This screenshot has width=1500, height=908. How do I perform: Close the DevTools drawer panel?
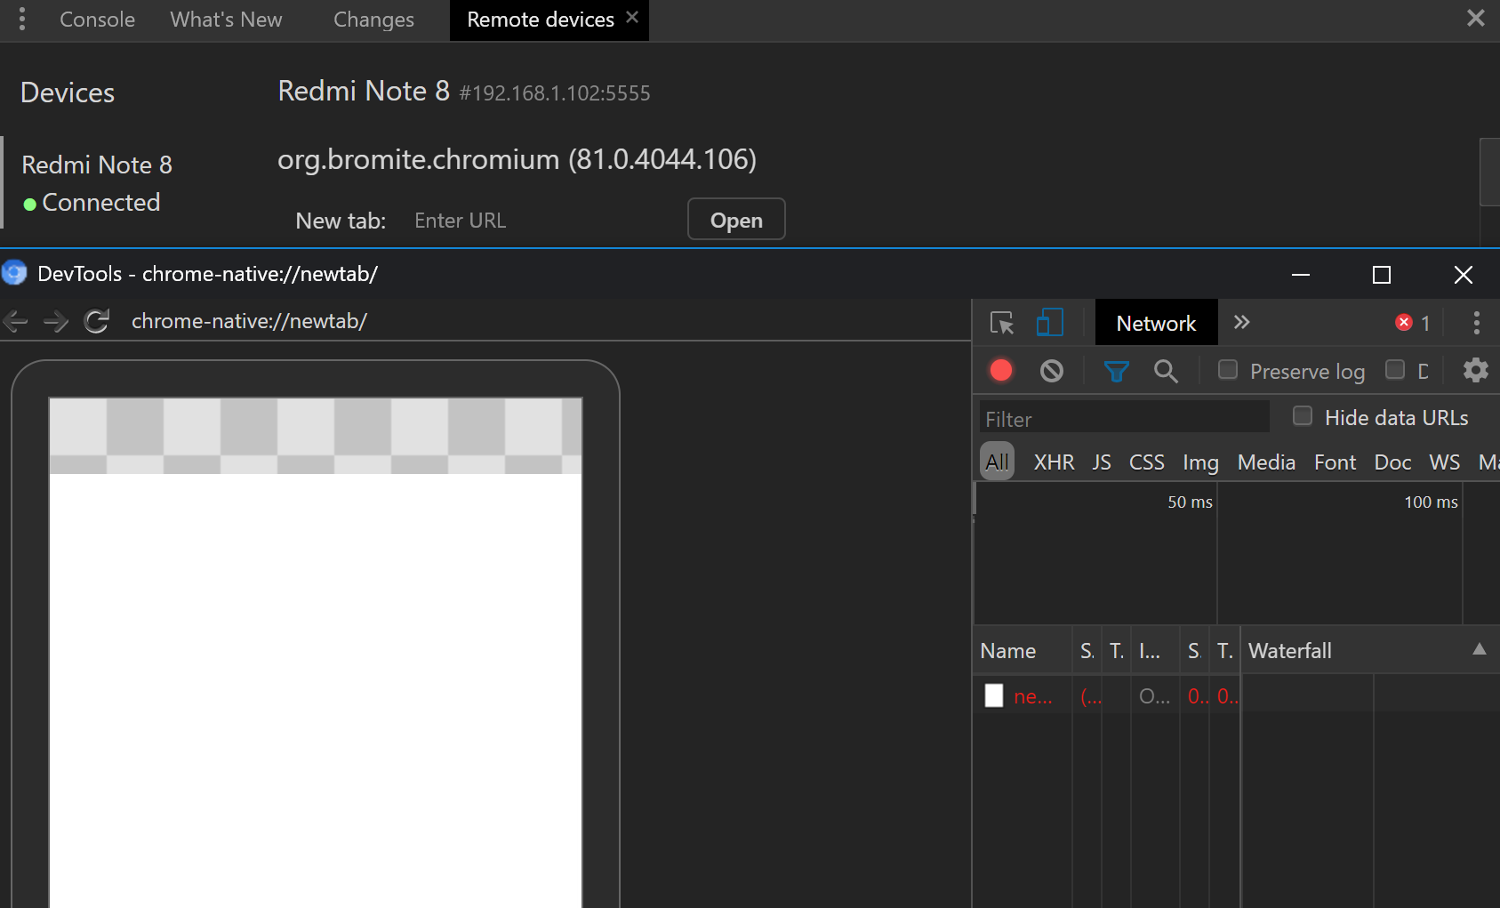pyautogui.click(x=1475, y=18)
